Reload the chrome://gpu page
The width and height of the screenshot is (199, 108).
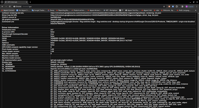pos(10,6)
